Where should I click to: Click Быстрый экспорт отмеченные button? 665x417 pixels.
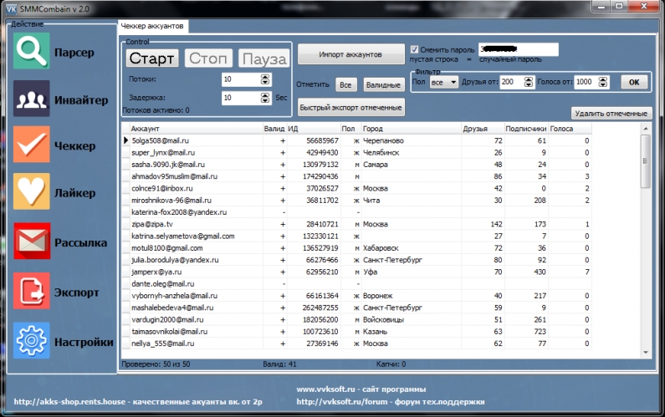(350, 108)
